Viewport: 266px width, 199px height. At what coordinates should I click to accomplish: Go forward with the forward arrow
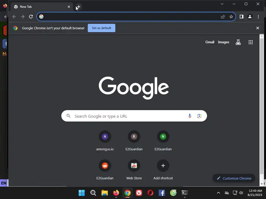[x=23, y=17]
